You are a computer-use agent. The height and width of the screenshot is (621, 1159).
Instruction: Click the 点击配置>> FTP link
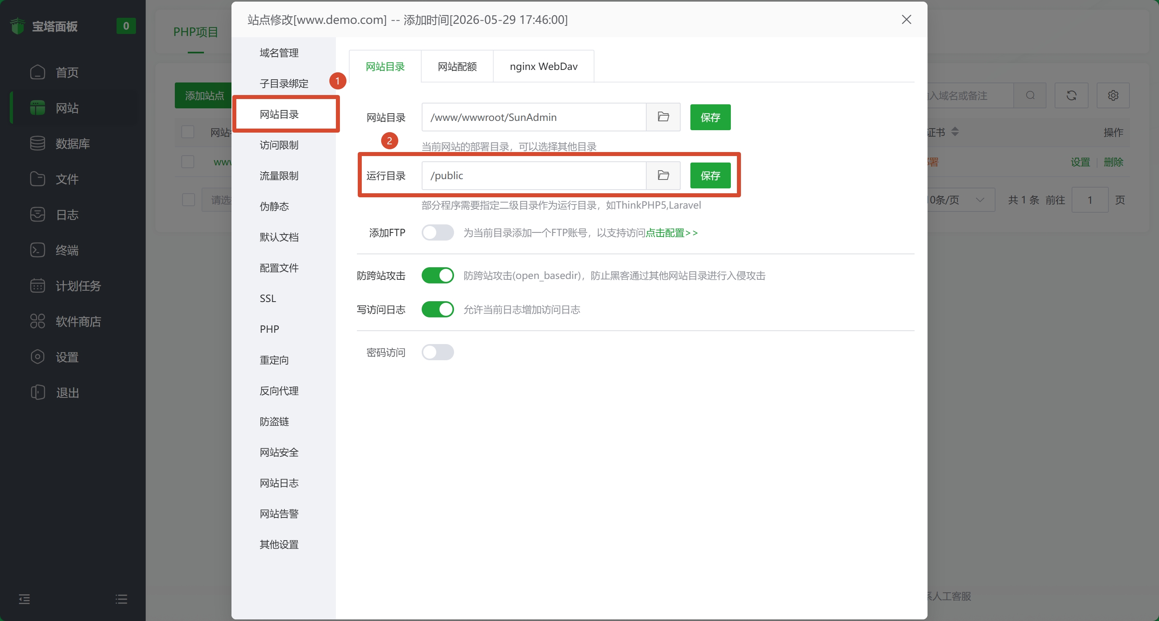point(672,233)
